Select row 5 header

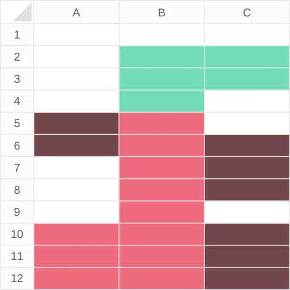click(x=17, y=123)
